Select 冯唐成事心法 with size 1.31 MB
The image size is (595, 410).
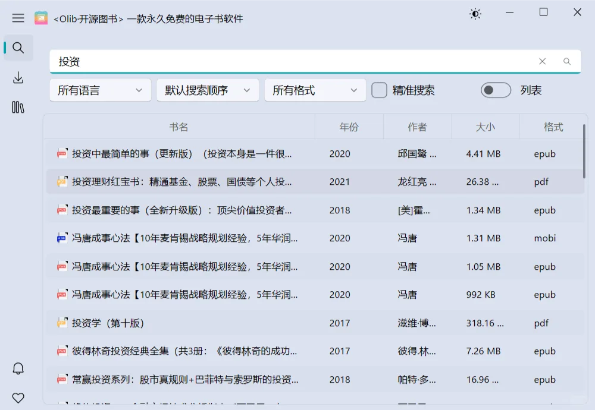coord(315,238)
